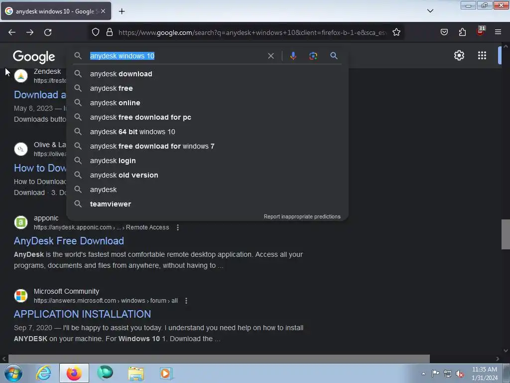Image resolution: width=510 pixels, height=383 pixels.
Task: Reload the current Google page
Action: tap(48, 32)
